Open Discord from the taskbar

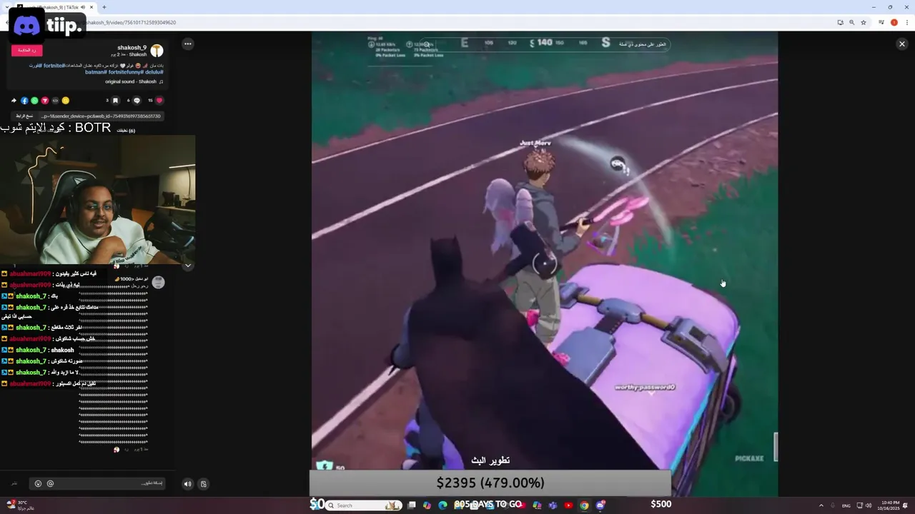(600, 505)
